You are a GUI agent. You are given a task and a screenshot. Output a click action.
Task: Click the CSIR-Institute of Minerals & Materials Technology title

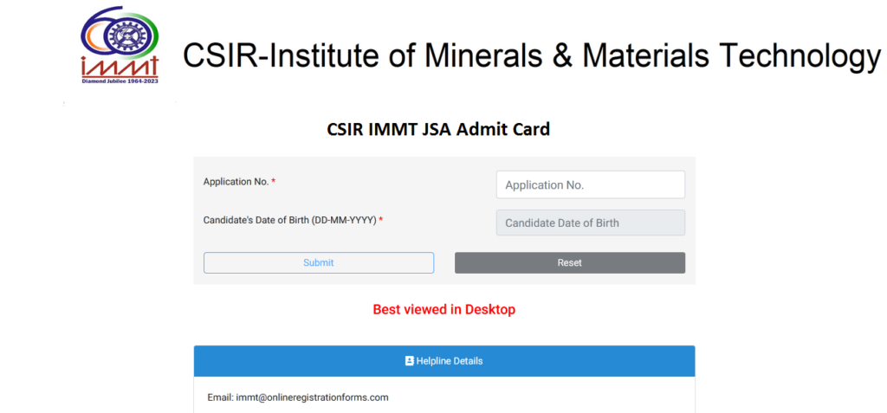point(533,55)
